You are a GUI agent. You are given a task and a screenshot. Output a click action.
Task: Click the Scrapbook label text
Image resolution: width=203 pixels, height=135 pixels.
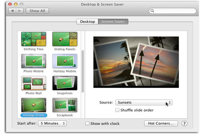pos(65,115)
